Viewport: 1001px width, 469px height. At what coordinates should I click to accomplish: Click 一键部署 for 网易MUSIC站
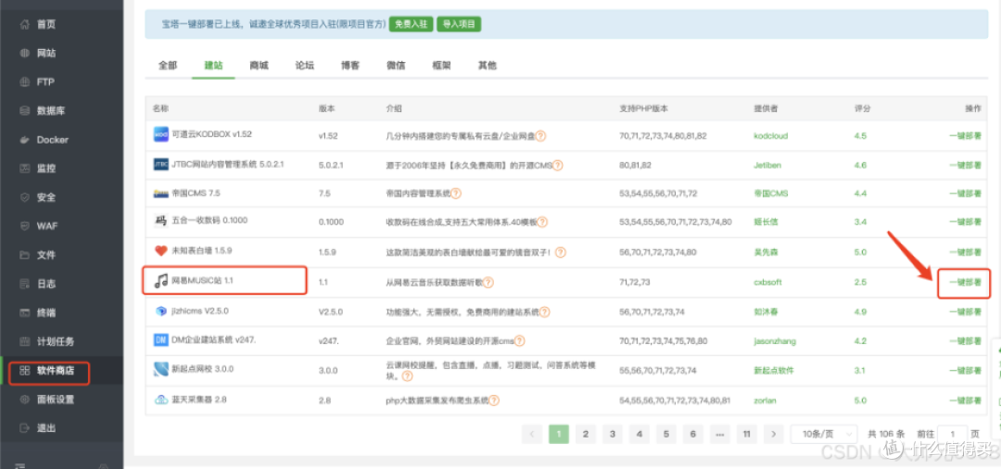pos(965,282)
